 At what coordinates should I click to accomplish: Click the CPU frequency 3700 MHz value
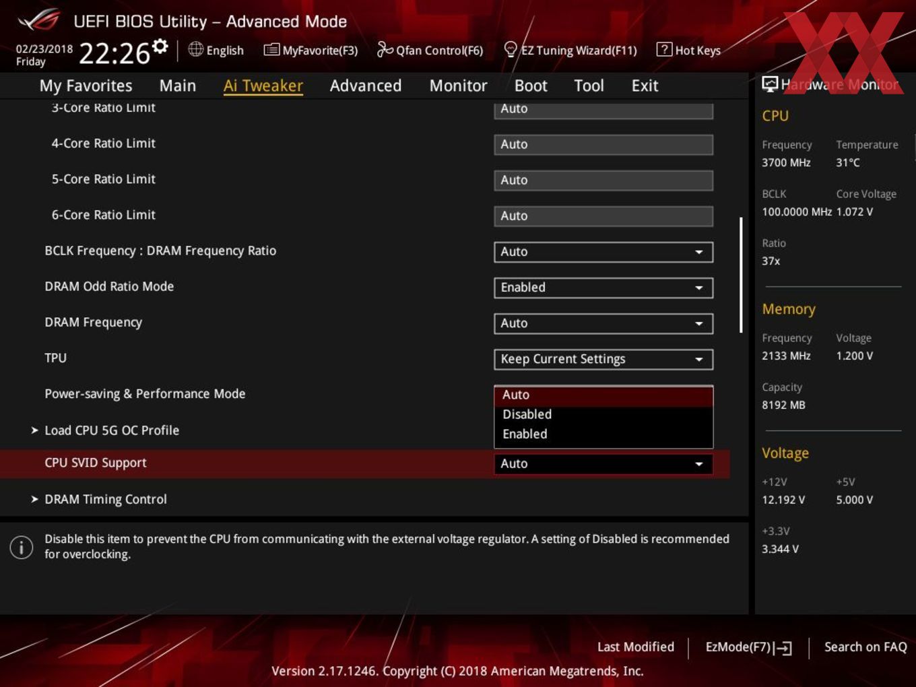pyautogui.click(x=786, y=162)
